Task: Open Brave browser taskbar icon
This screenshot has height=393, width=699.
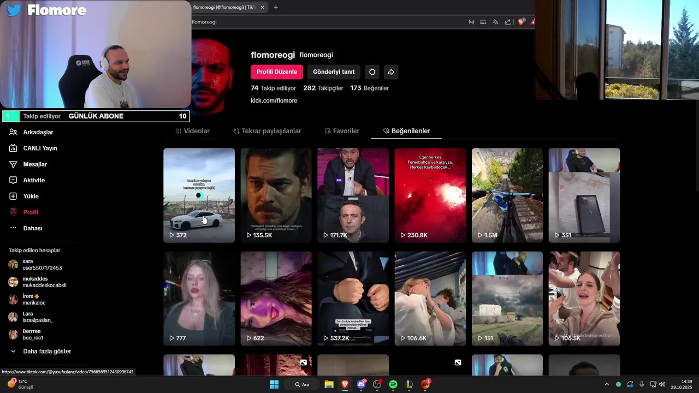Action: (345, 384)
